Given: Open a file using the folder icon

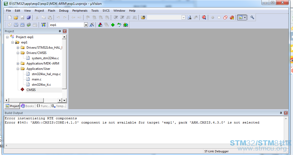Looking at the screenshot, I should tap(16, 17).
